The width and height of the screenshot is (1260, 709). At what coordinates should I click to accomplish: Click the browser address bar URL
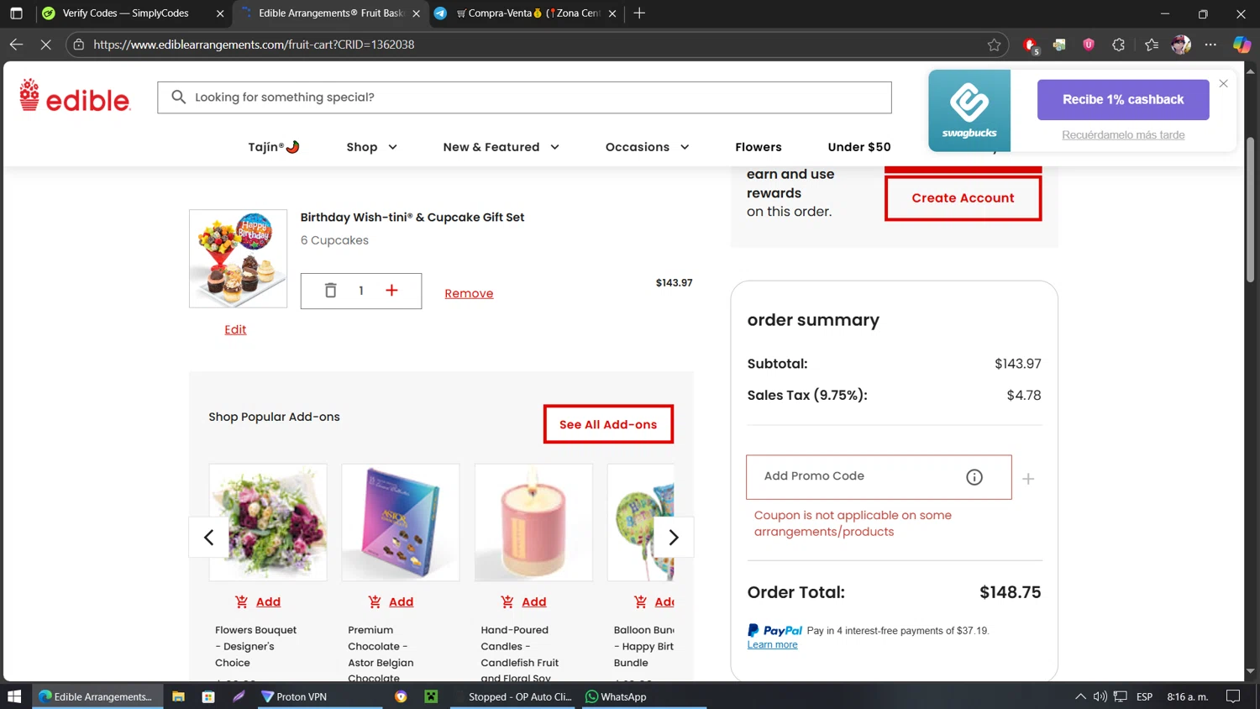point(254,45)
